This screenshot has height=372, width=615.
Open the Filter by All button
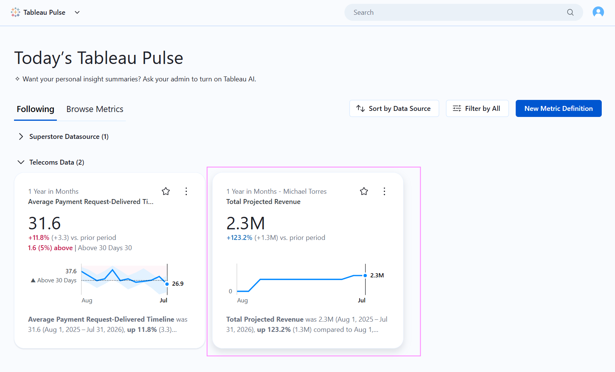pyautogui.click(x=477, y=109)
